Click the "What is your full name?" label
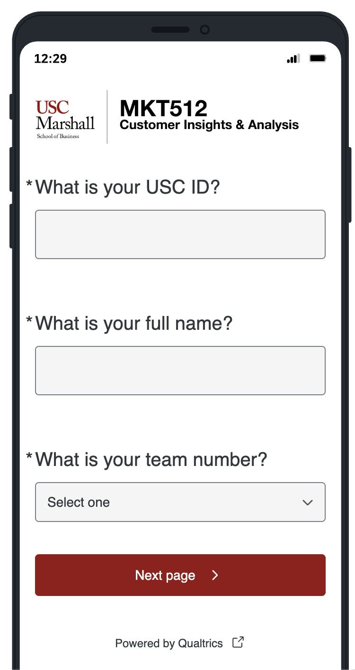The width and height of the screenshot is (355, 670). click(134, 324)
